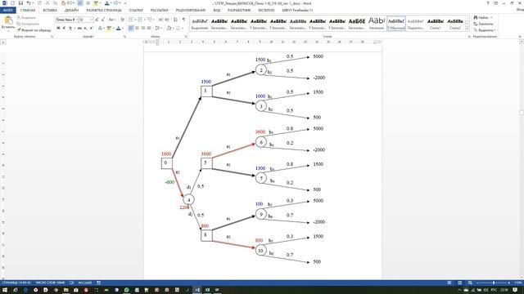Open the ABBYY FineReader 11 tab
The width and height of the screenshot is (524, 294).
coord(296,11)
